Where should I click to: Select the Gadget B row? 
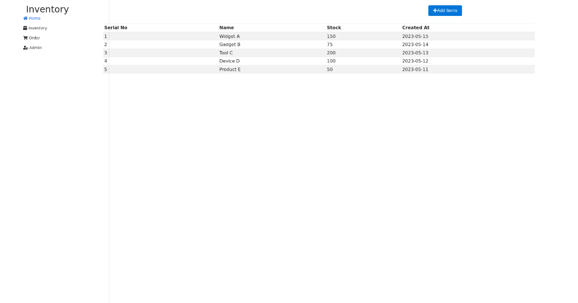(230, 44)
